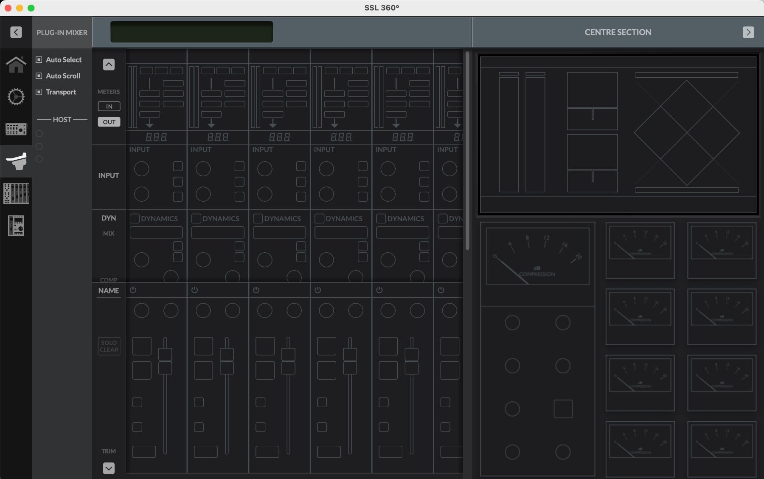Collapse channel sections with the up chevron
This screenshot has width=764, height=479.
(x=109, y=65)
